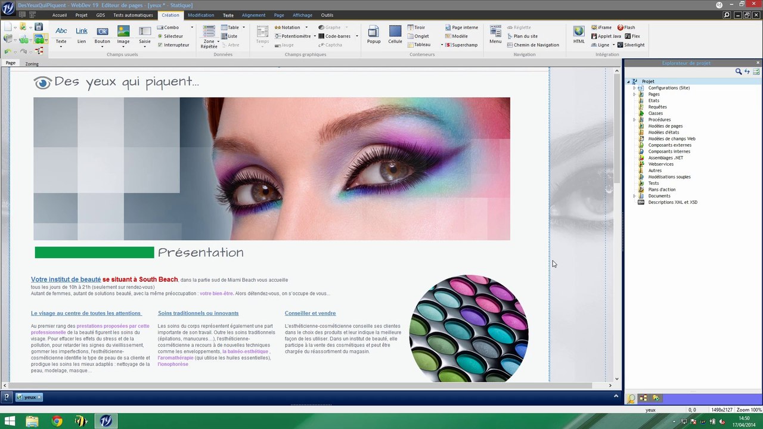The height and width of the screenshot is (429, 763).
Task: Open the Combo control dropdown arrow
Action: 192,27
